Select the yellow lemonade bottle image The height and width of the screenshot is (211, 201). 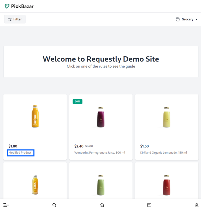click(x=167, y=117)
